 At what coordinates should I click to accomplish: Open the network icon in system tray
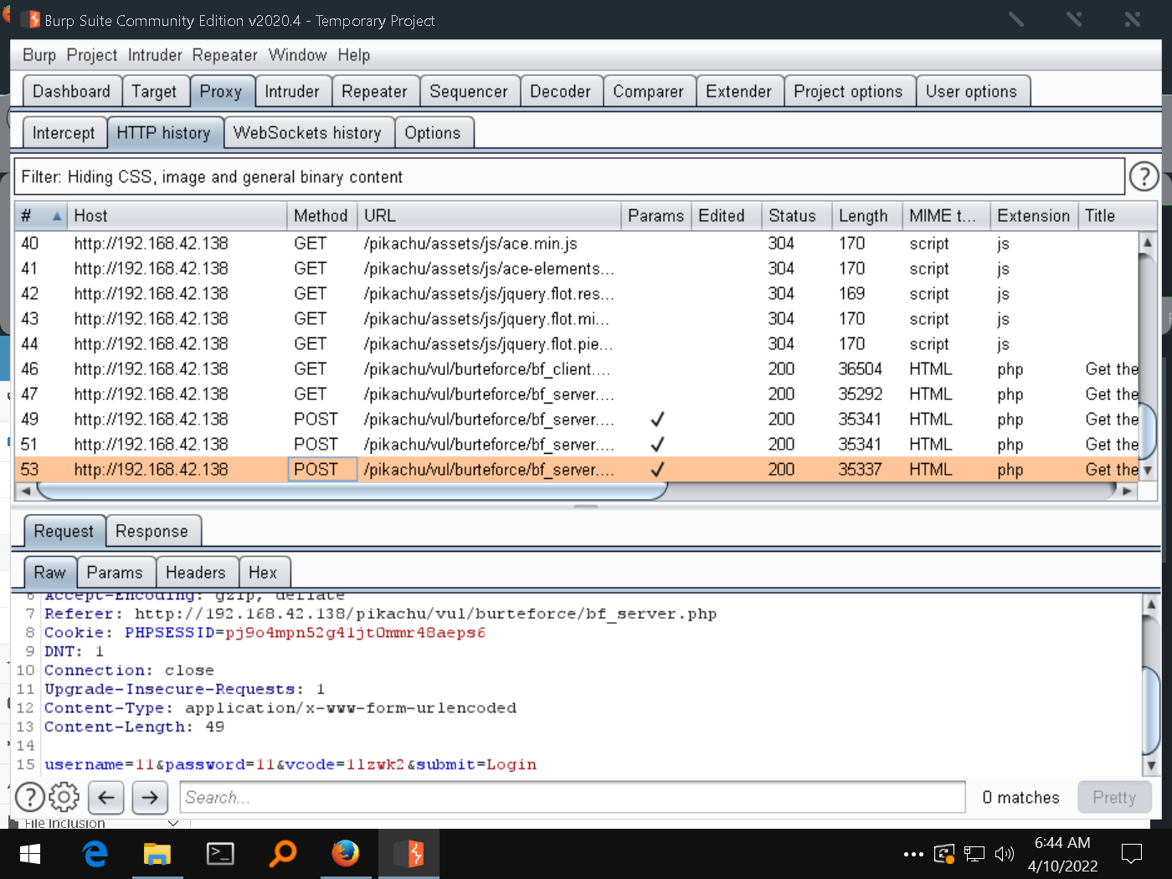(x=974, y=854)
